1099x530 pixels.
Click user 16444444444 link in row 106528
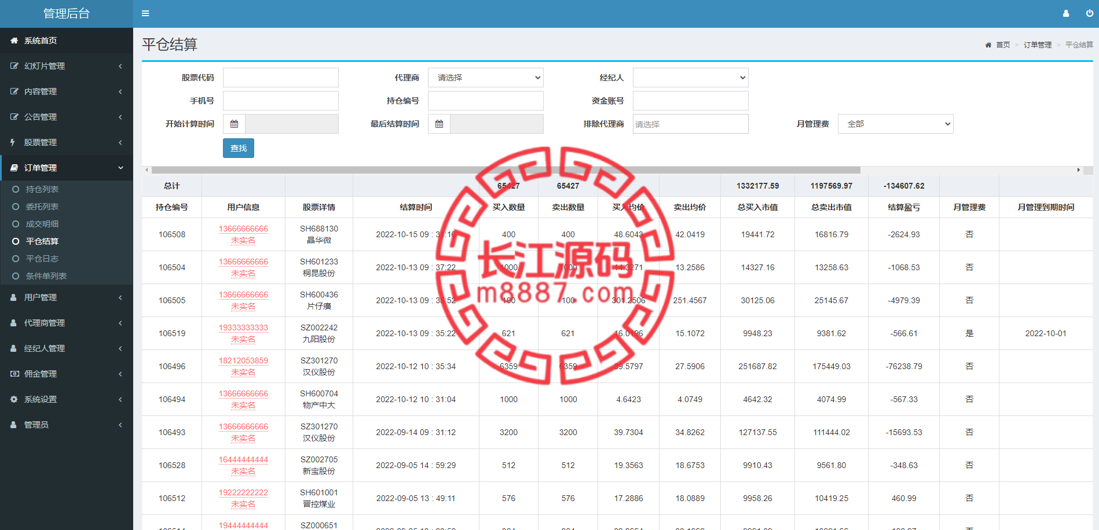(x=243, y=459)
